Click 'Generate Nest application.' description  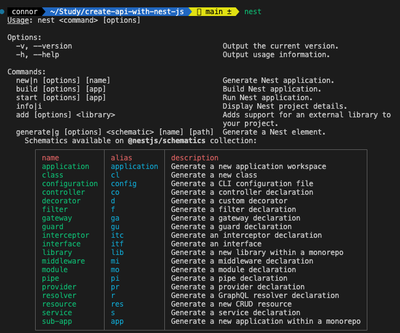point(278,80)
